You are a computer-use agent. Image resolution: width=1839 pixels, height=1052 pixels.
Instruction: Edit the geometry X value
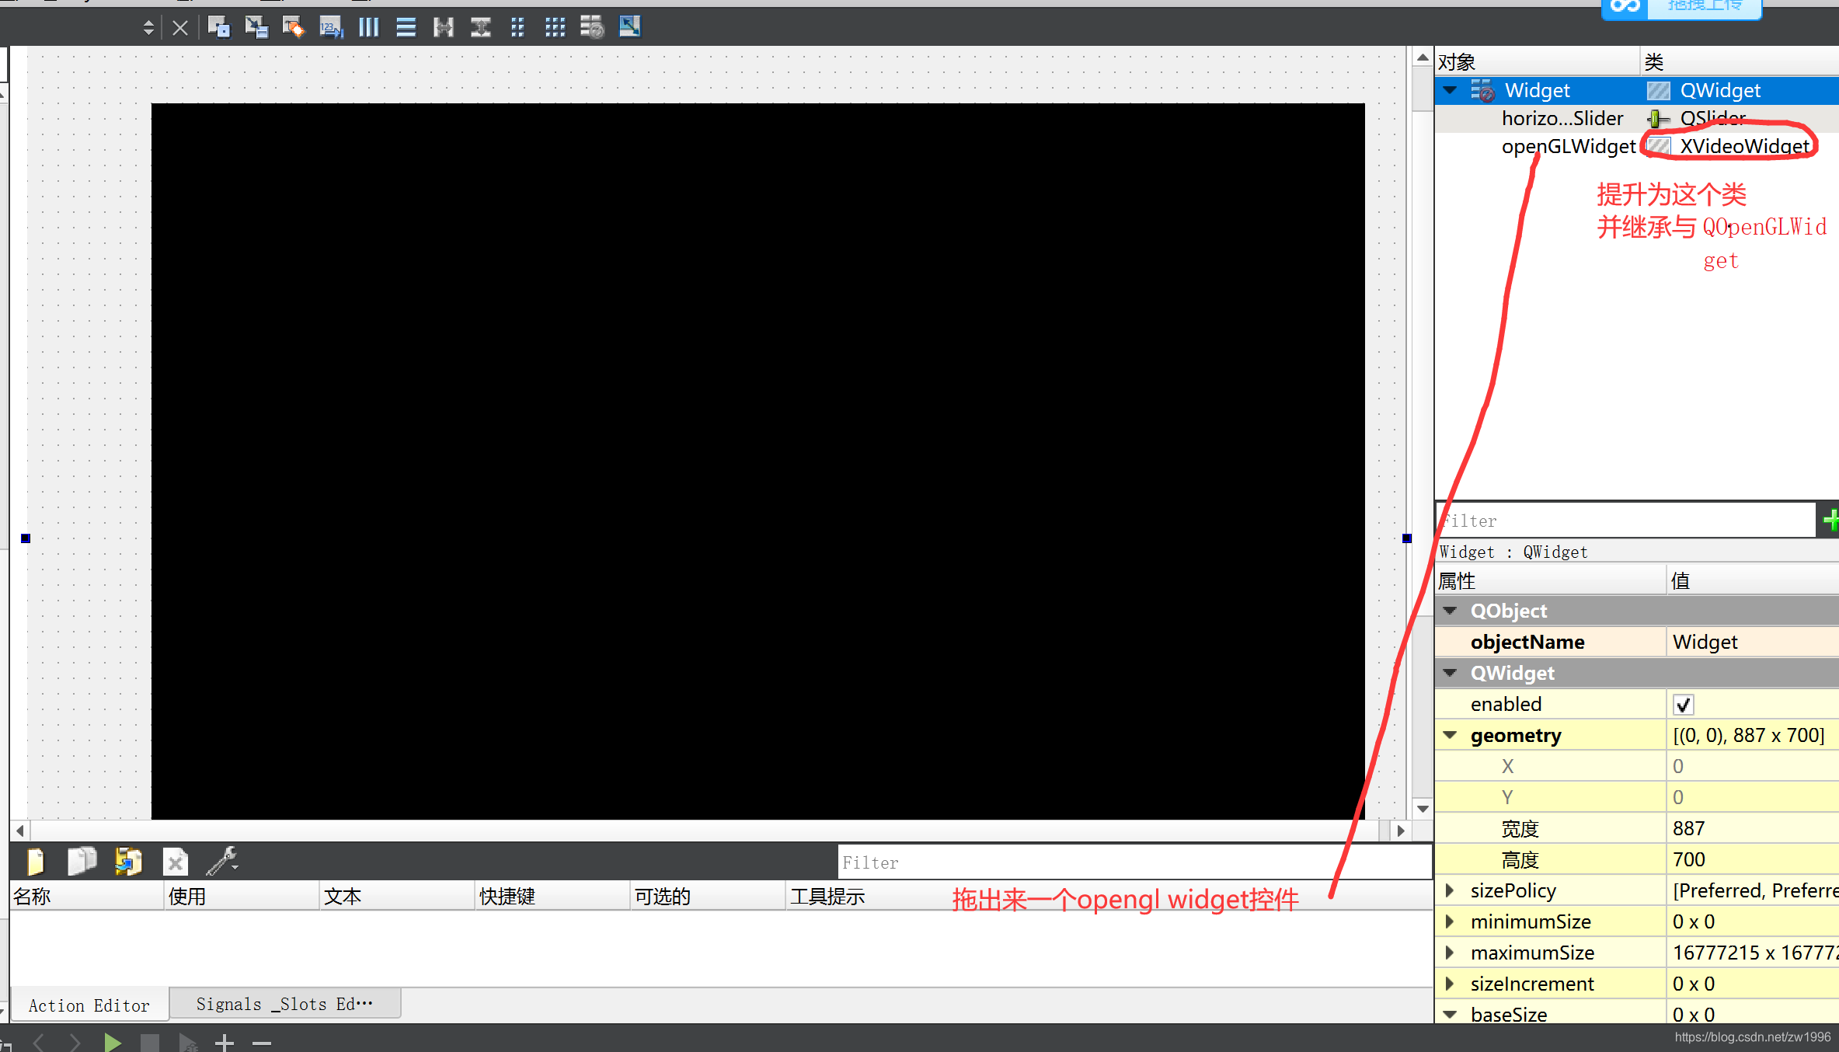1753,766
